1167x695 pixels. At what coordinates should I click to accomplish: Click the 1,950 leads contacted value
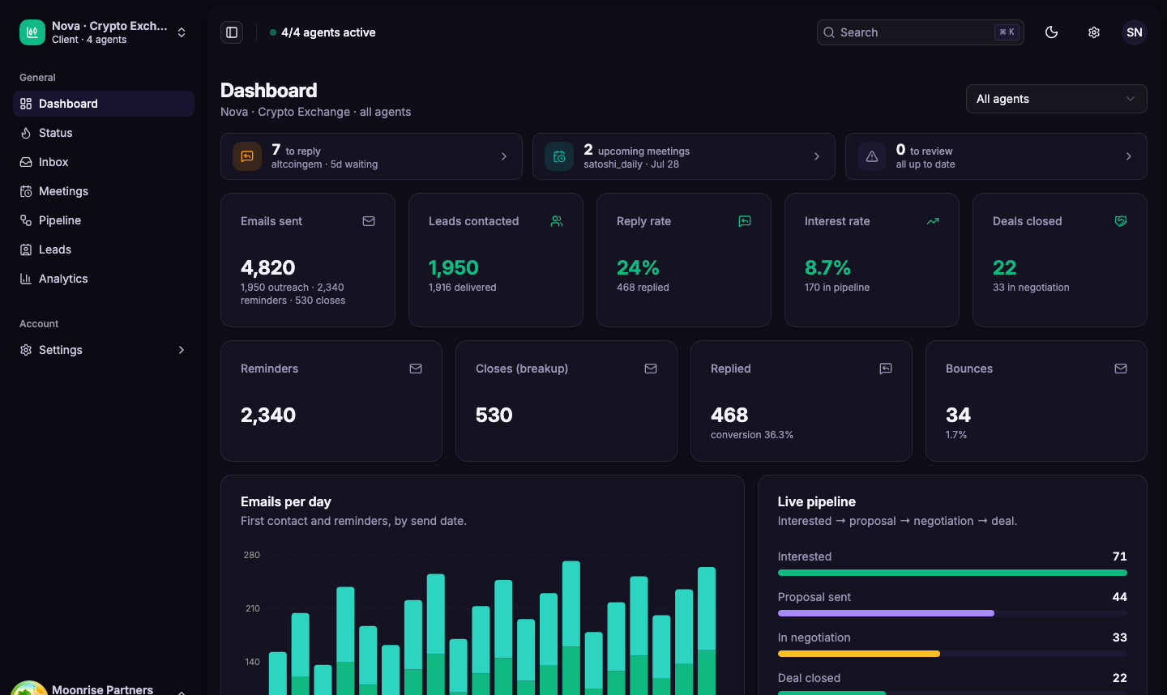point(454,267)
